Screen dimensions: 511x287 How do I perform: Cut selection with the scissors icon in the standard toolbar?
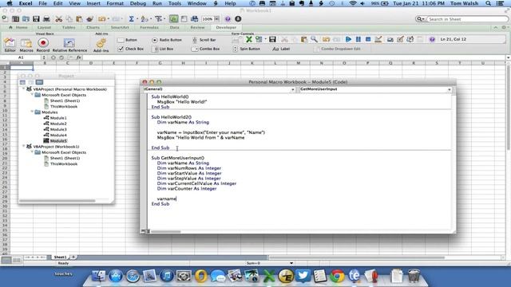pyautogui.click(x=58, y=19)
